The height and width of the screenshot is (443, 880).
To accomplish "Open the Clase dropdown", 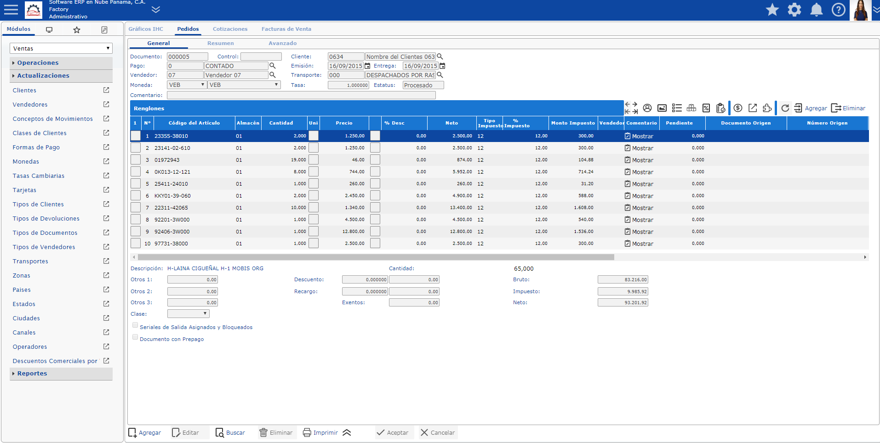I will [189, 313].
